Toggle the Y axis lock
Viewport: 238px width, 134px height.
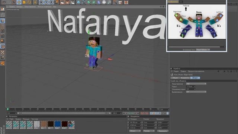point(46,2)
